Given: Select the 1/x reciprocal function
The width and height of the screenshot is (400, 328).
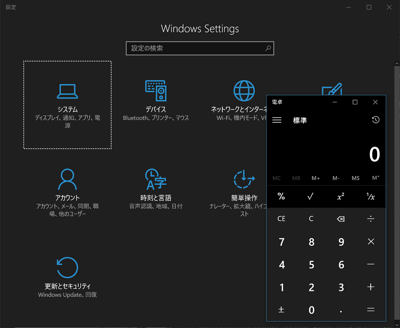Looking at the screenshot, I should tap(370, 197).
